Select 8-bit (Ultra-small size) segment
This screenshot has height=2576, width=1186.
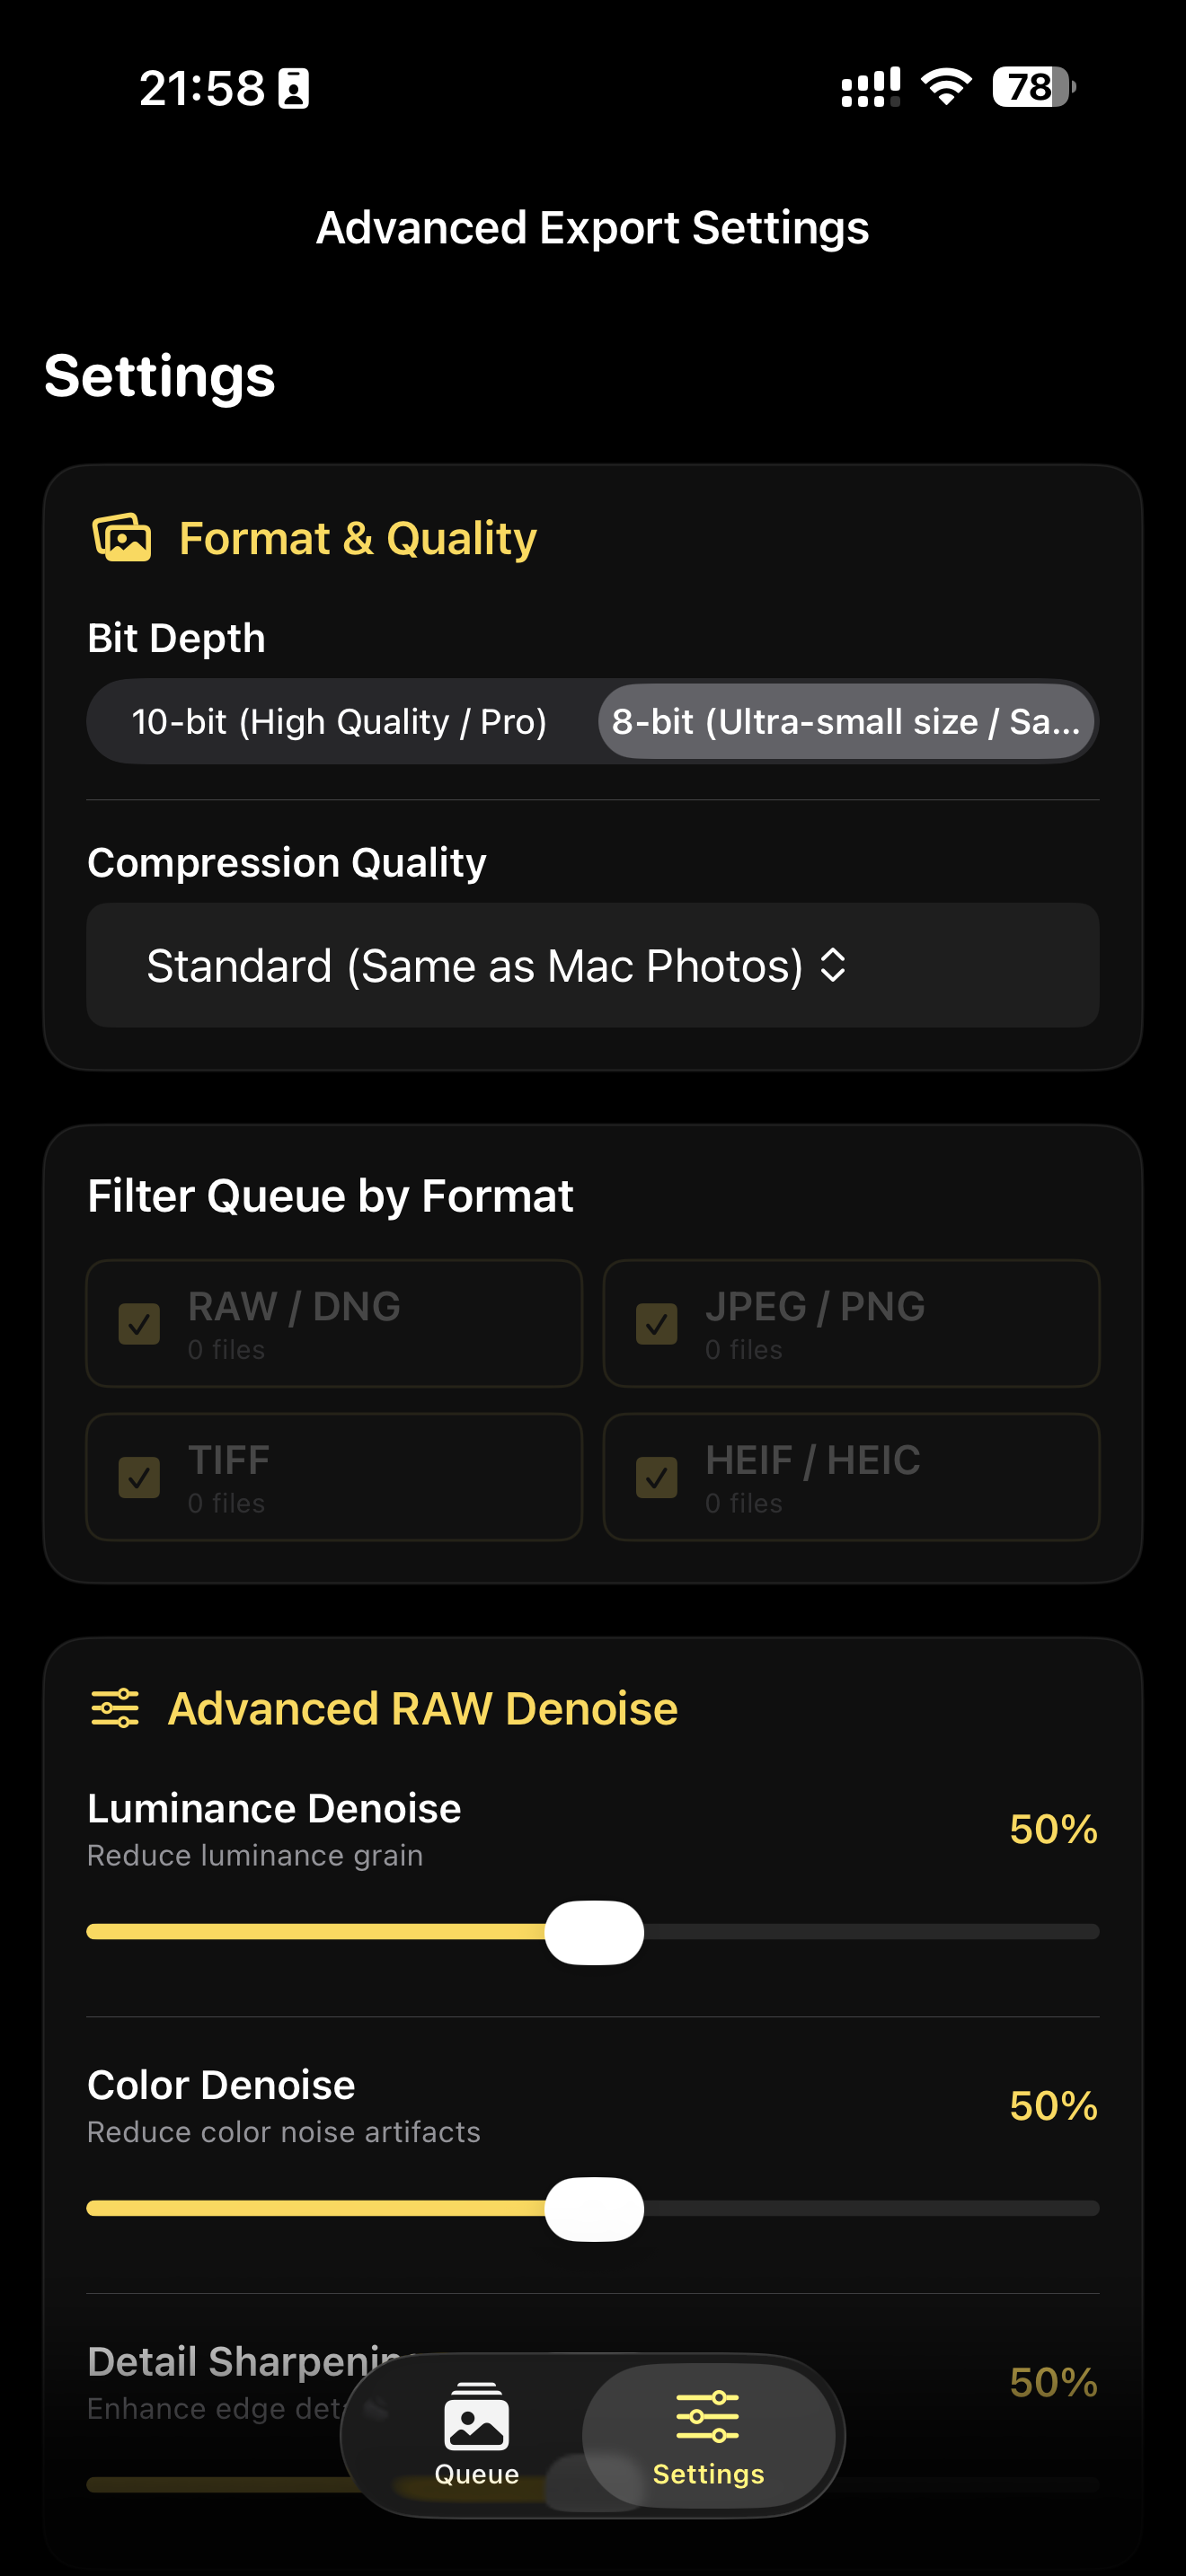coord(846,721)
